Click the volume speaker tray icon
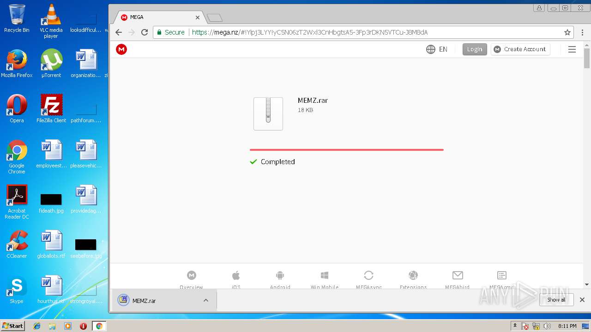 (x=547, y=326)
